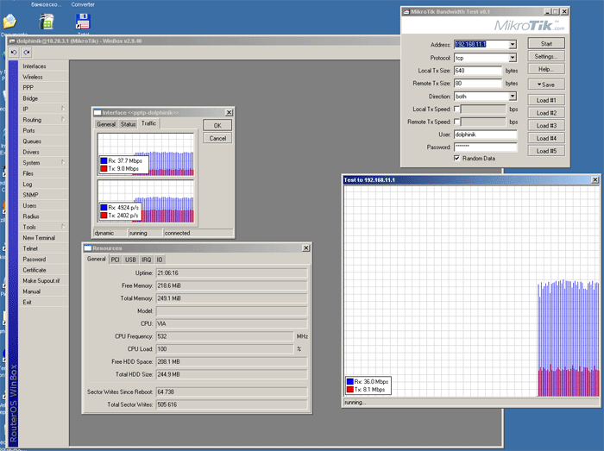Close the Test to 192.168.11.1 window
Screen dimensions: 604x451
(595, 179)
